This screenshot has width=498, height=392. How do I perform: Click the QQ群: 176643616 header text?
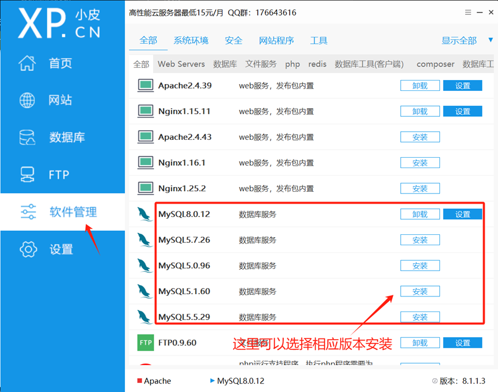[262, 13]
